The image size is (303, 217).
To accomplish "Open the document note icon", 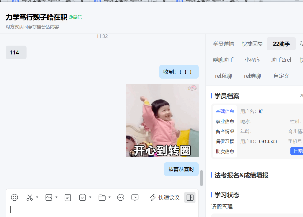I will pos(68,197).
